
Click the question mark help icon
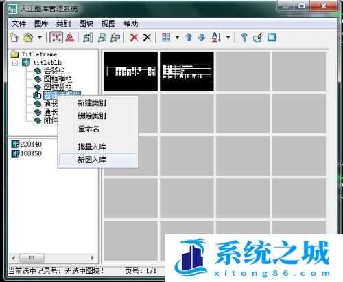tap(244, 37)
